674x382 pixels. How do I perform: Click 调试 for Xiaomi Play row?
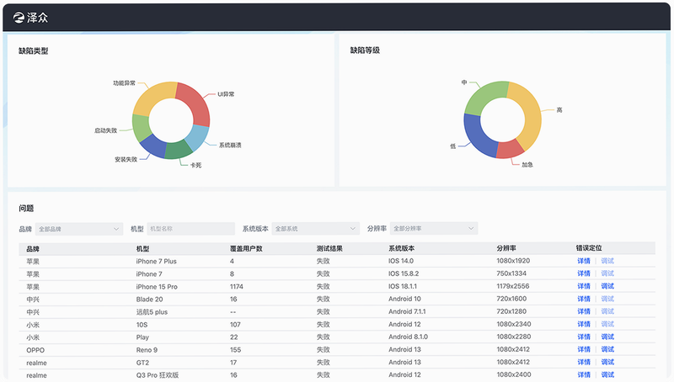click(x=607, y=337)
